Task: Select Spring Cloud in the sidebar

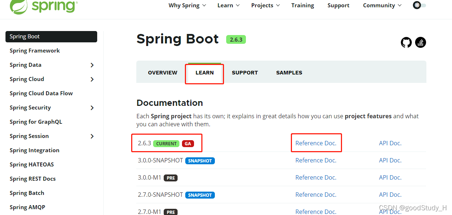Action: click(x=27, y=79)
